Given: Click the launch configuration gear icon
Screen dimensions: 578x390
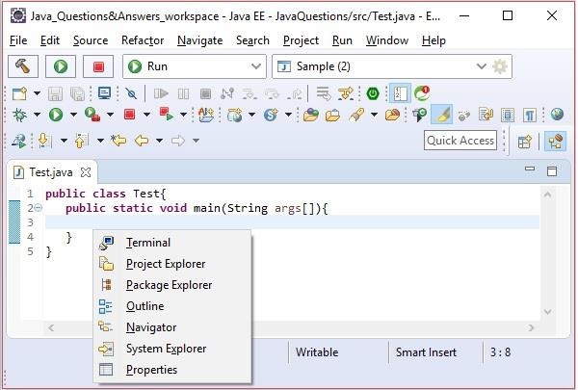Looking at the screenshot, I should 499,66.
